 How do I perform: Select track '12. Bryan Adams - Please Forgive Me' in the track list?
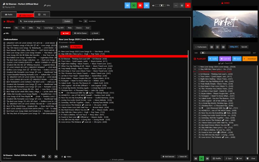123,78
